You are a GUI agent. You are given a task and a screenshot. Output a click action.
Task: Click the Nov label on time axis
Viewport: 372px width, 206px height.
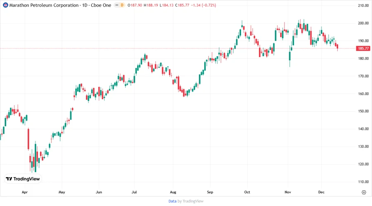(x=288, y=192)
